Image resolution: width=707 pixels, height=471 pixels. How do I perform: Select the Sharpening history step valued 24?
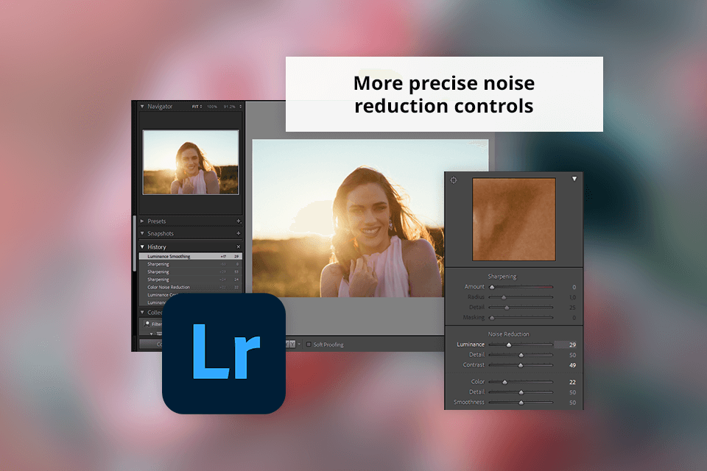pyautogui.click(x=190, y=280)
